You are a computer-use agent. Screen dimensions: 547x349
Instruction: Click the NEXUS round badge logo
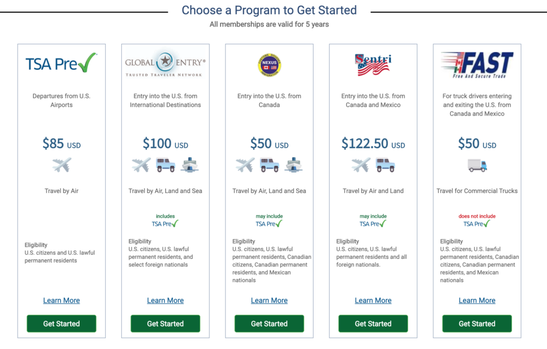269,65
